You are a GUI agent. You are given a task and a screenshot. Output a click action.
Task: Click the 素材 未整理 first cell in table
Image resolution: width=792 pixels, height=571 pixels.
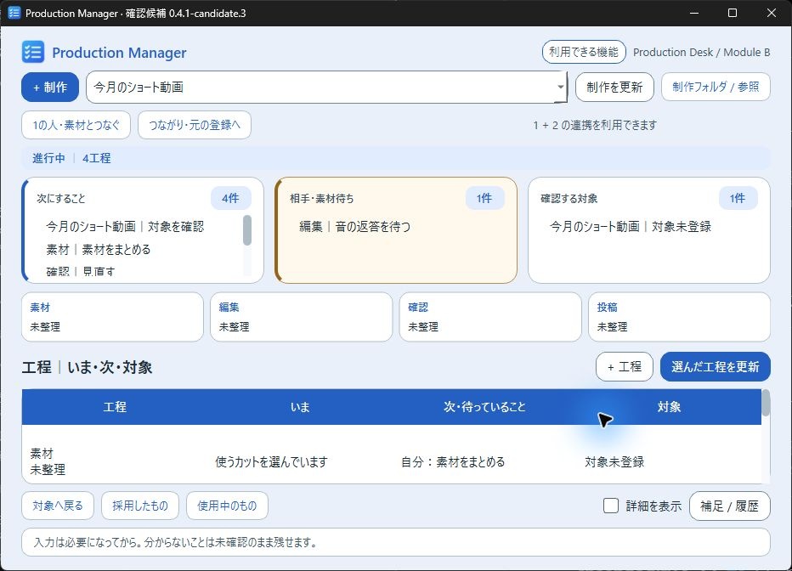click(48, 461)
